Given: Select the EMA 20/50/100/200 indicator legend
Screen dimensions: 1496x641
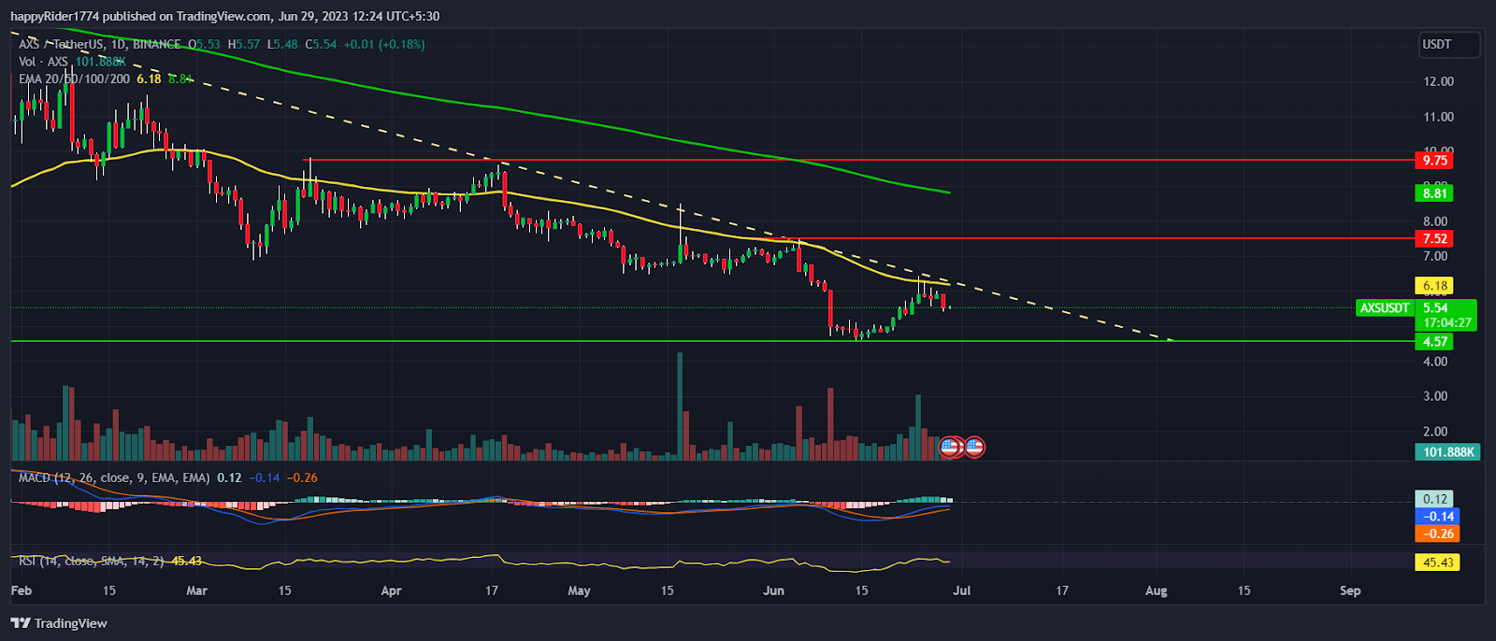Looking at the screenshot, I should [x=75, y=78].
